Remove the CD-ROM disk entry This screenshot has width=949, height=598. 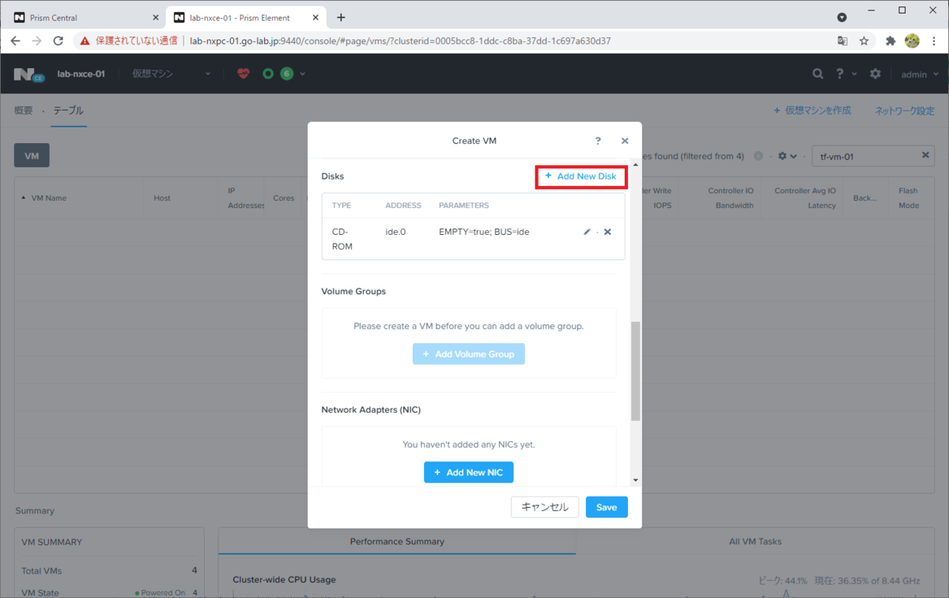(607, 232)
